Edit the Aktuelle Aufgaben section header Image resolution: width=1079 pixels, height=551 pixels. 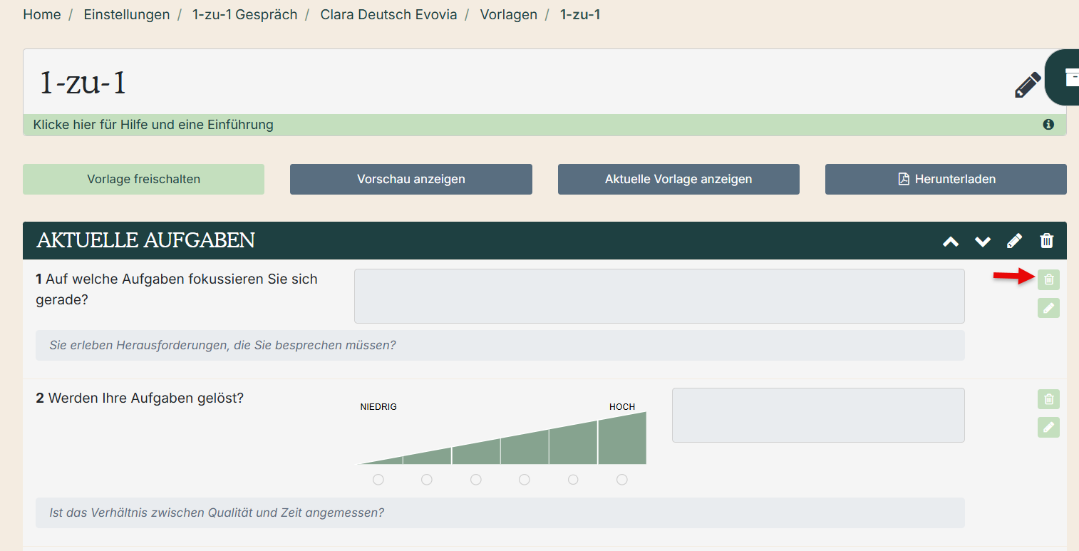1014,241
